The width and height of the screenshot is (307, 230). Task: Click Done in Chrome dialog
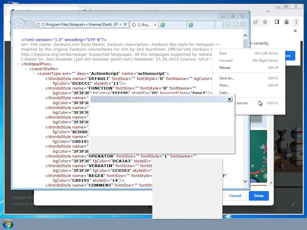(259, 196)
